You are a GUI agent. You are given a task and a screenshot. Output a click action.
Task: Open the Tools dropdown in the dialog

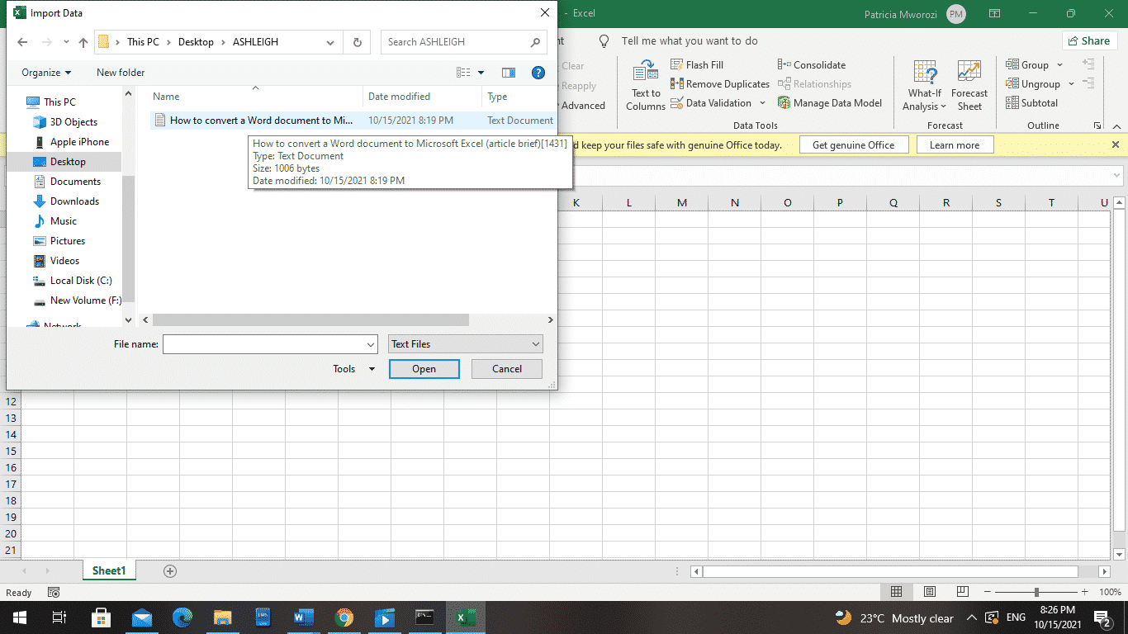coord(353,369)
